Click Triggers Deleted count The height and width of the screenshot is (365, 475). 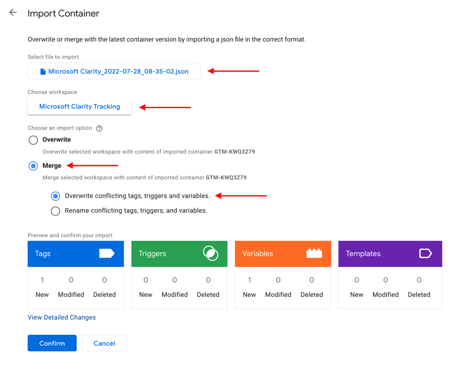[208, 280]
